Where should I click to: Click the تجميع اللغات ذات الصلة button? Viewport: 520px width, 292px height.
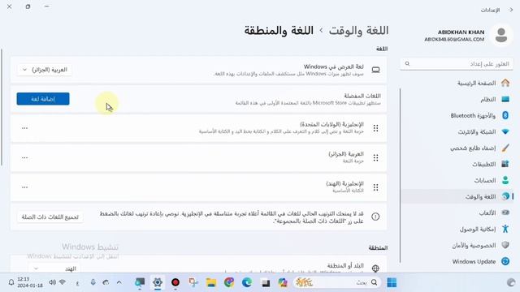click(x=50, y=217)
